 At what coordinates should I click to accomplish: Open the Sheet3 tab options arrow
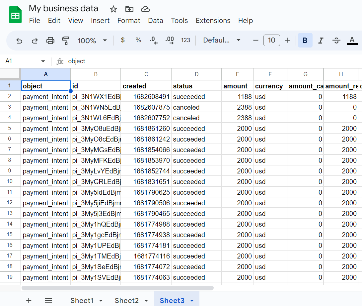click(192, 301)
